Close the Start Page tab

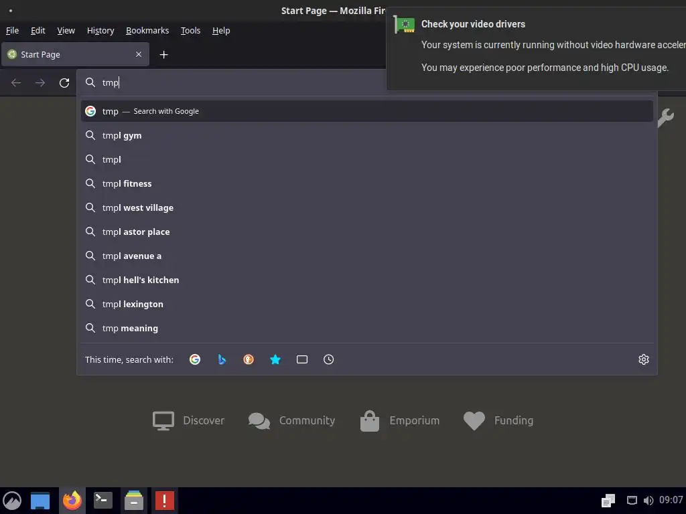(139, 54)
